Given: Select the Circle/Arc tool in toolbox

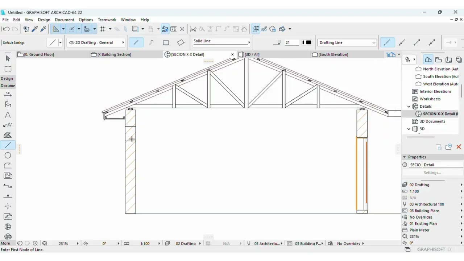Looking at the screenshot, I should (x=8, y=155).
